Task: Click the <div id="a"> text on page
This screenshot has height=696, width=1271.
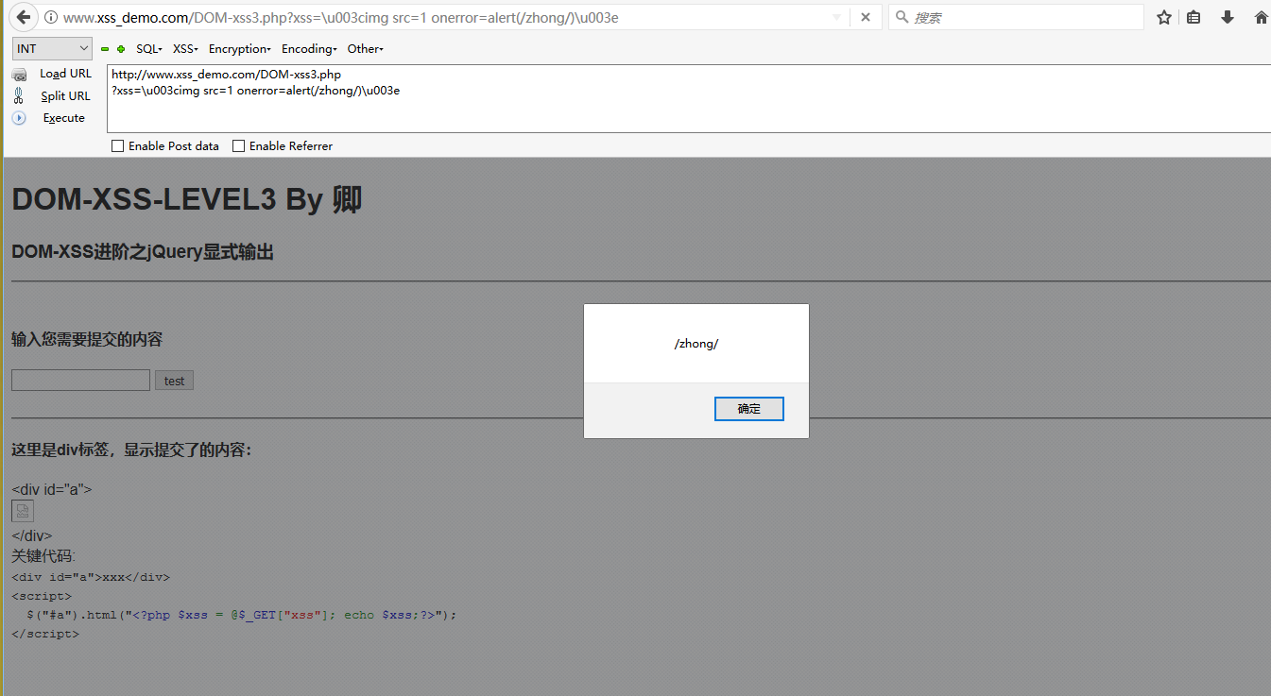Action: pos(52,489)
